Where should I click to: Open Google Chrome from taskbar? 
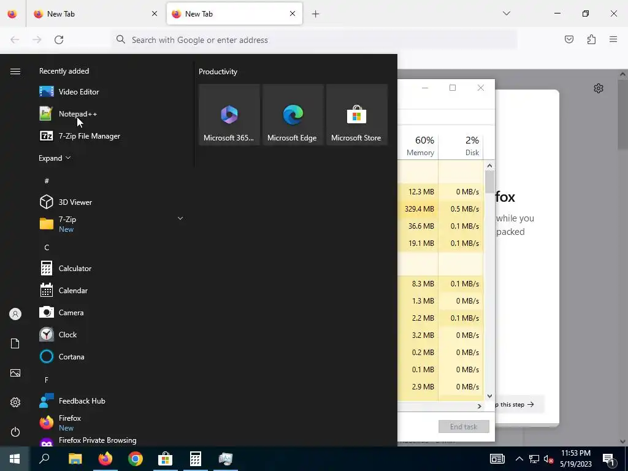[x=136, y=459]
